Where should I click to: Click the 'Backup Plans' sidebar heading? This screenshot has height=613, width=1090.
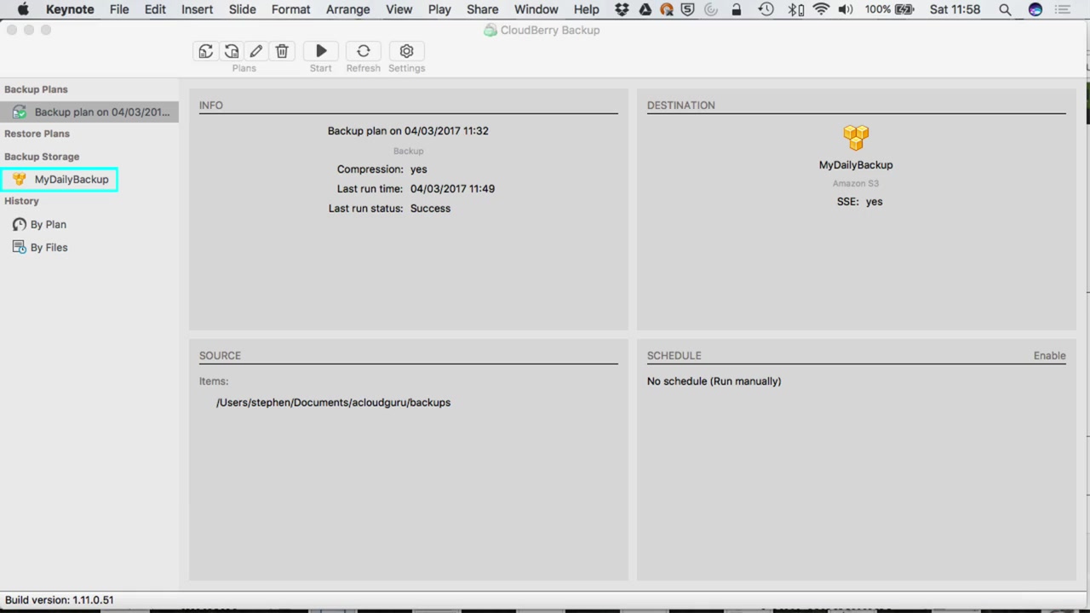[36, 89]
